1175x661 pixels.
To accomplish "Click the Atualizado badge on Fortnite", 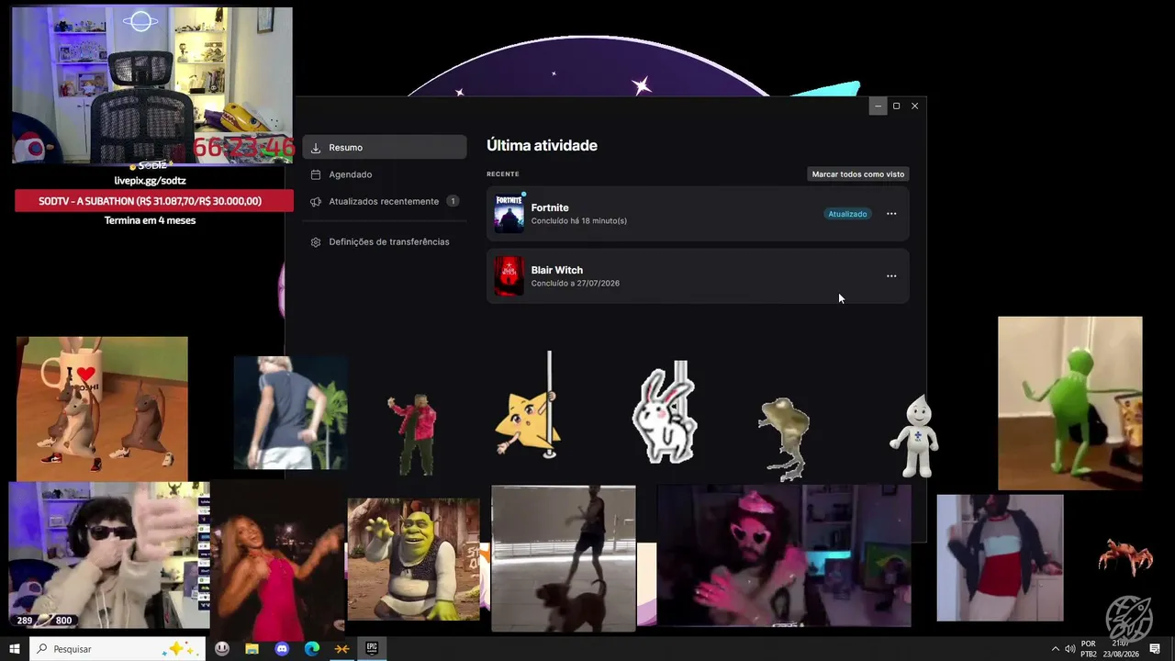I will coord(847,214).
